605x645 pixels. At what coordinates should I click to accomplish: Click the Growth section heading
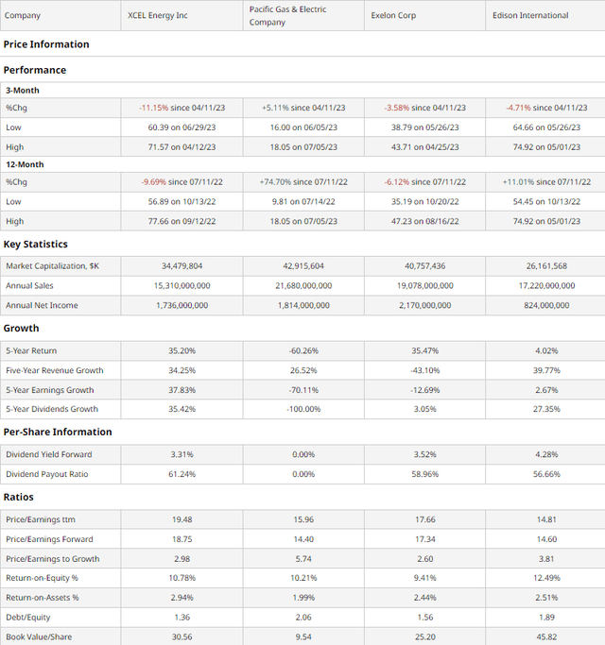click(x=21, y=329)
